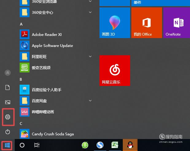Click the 百度经验个人助手 label

point(47,90)
